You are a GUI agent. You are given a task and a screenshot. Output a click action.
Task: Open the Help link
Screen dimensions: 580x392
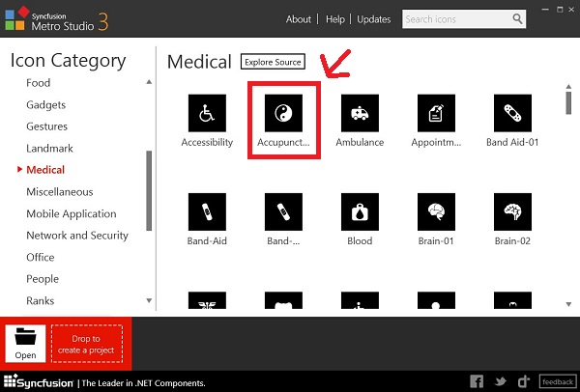[x=335, y=19]
